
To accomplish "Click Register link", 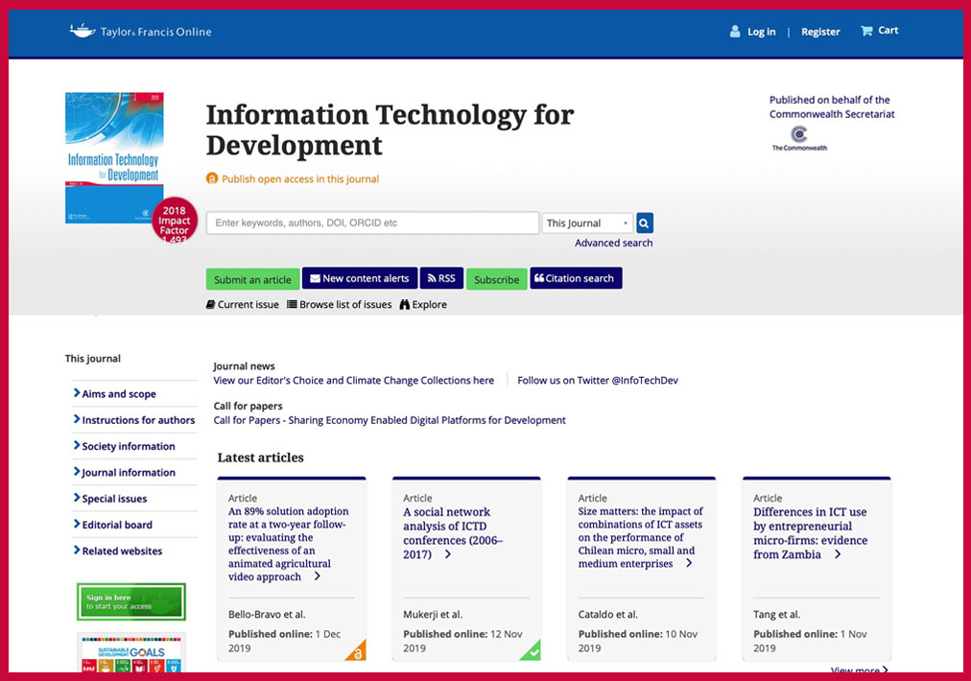I will [x=820, y=32].
